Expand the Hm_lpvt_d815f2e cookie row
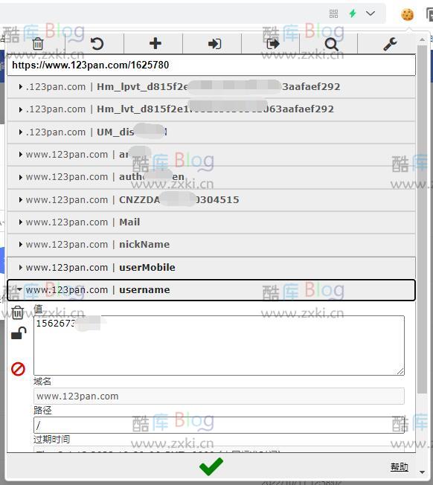 click(x=211, y=87)
